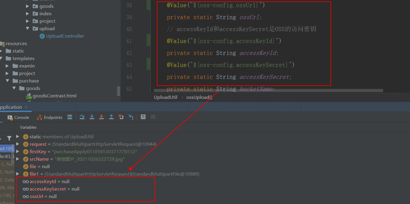The width and height of the screenshot is (410, 204).
Task: Expand the project package node
Action: (28, 21)
